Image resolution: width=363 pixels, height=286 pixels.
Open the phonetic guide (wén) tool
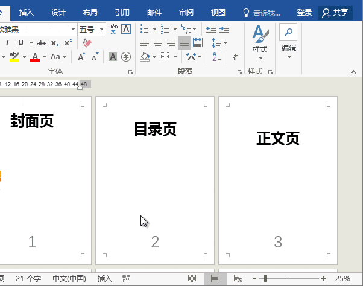113,28
